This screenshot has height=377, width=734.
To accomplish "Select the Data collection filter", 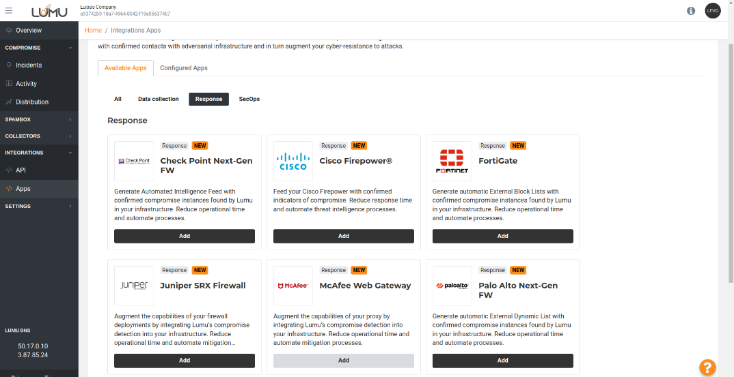I will (x=158, y=99).
